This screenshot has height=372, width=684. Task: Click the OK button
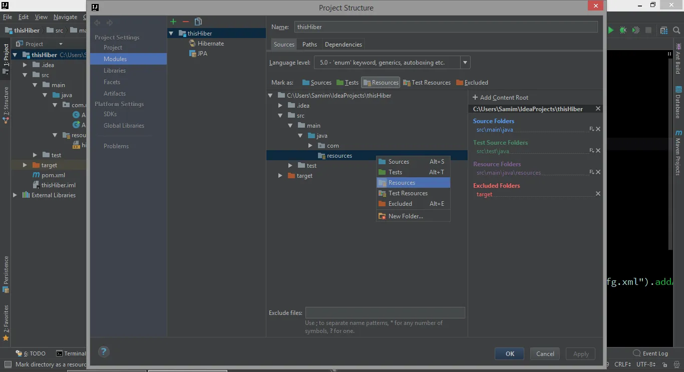pos(510,353)
